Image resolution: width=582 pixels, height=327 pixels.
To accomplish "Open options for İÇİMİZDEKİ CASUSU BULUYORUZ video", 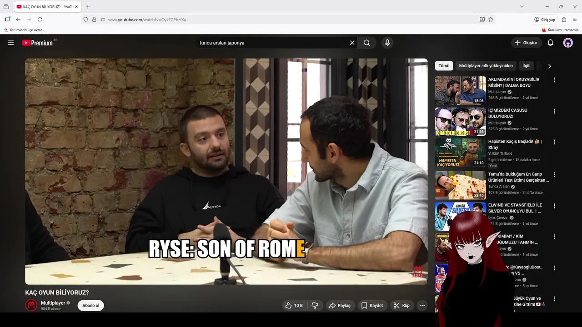I will click(x=554, y=111).
